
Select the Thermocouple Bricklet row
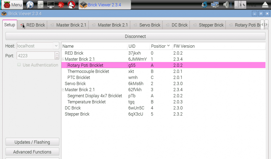pos(88,71)
